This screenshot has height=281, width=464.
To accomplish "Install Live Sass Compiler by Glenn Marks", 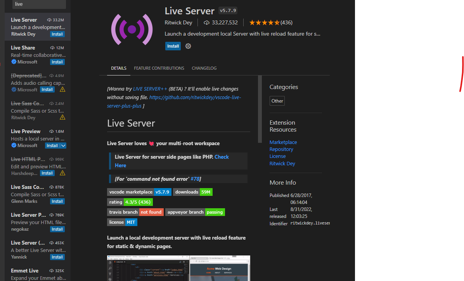I will [57, 201].
